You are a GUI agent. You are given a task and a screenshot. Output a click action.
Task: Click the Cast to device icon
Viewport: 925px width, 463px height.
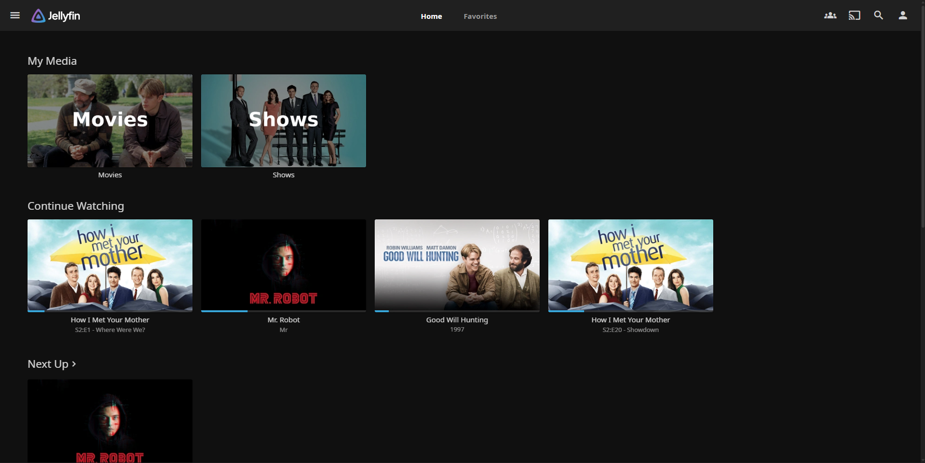point(854,15)
